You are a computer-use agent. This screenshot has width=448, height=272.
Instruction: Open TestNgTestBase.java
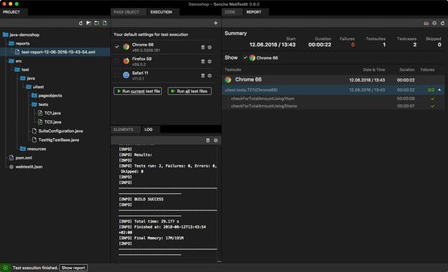point(59,140)
